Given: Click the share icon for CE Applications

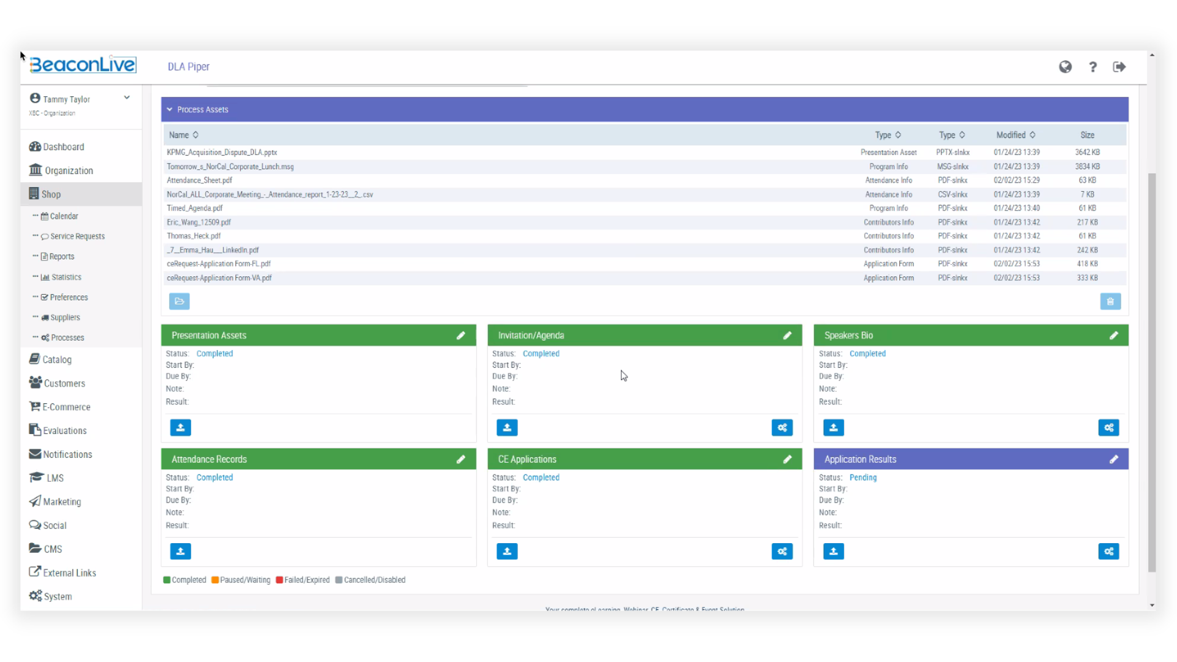Looking at the screenshot, I should pyautogui.click(x=782, y=551).
